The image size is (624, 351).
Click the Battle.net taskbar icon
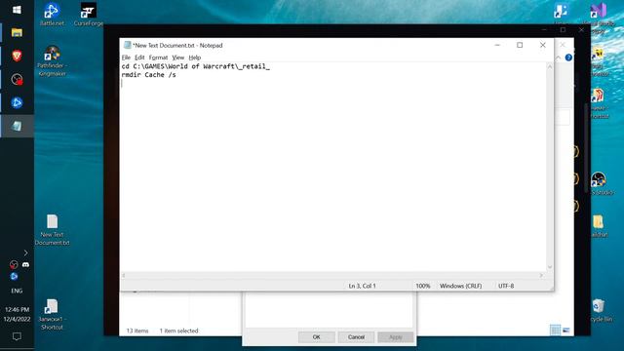pos(17,102)
